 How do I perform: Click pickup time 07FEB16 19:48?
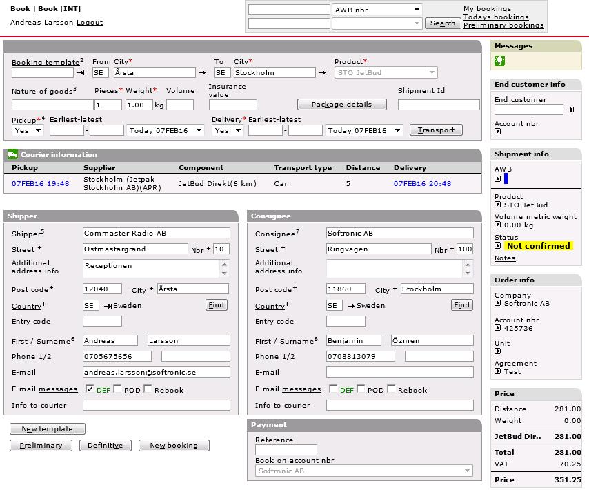coord(41,183)
